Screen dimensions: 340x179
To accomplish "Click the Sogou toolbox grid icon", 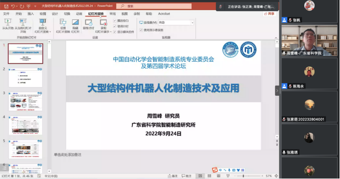I will (243, 170).
